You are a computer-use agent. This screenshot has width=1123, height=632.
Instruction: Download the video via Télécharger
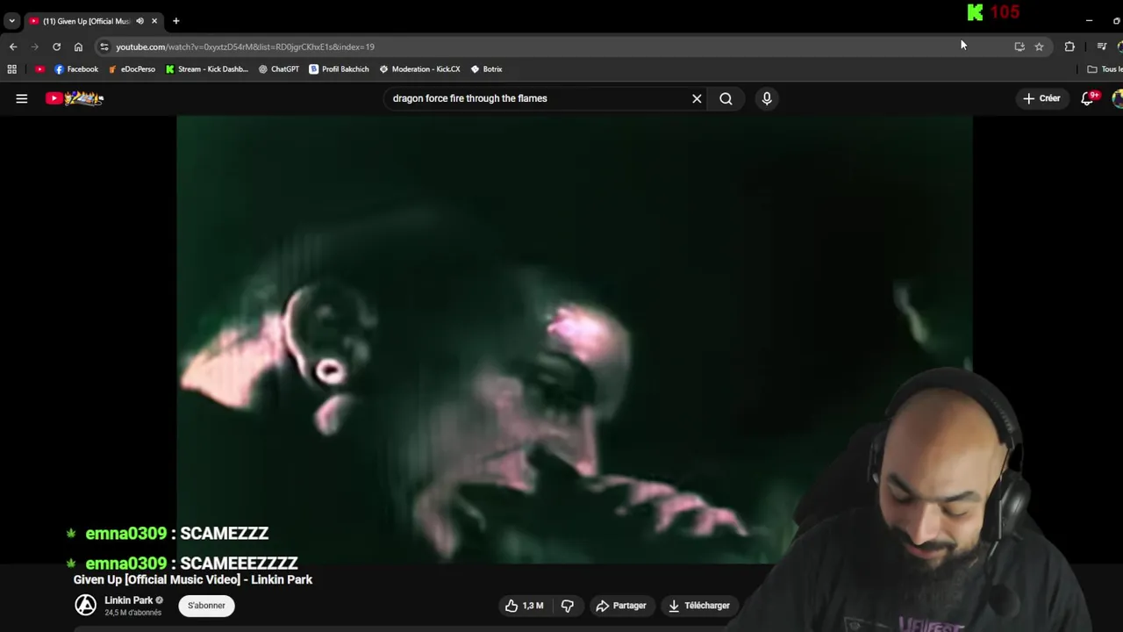[x=698, y=606]
